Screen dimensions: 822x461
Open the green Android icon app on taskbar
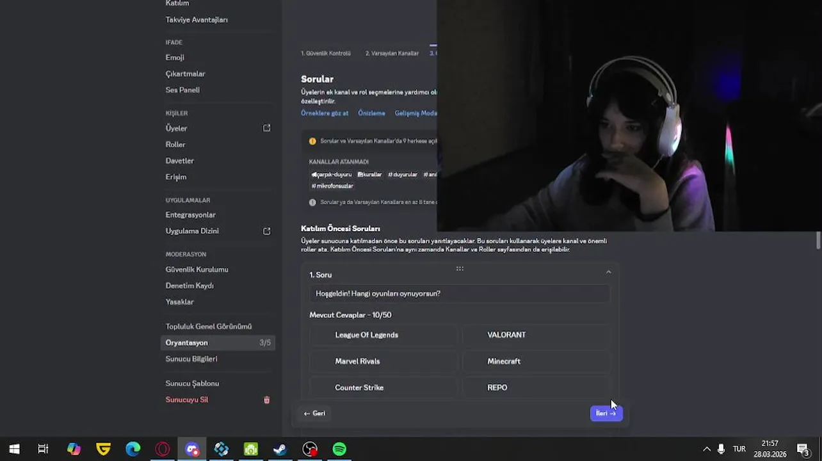tap(251, 449)
